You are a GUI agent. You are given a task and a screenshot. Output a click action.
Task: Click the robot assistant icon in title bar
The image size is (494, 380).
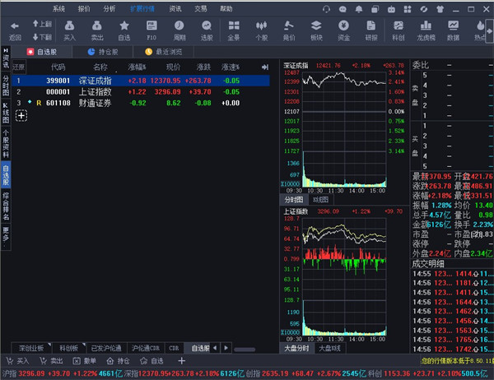391,9
